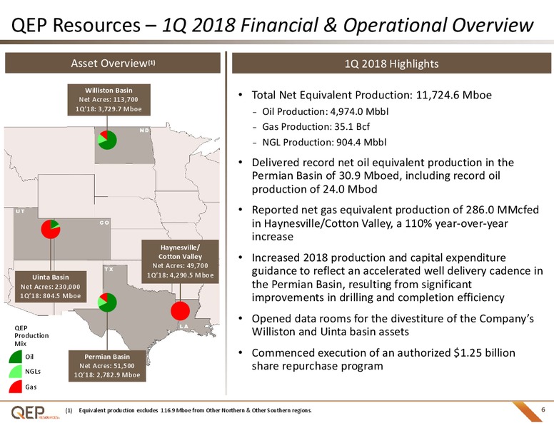Click the ND state label on map
The width and height of the screenshot is (554, 428).
pyautogui.click(x=144, y=131)
